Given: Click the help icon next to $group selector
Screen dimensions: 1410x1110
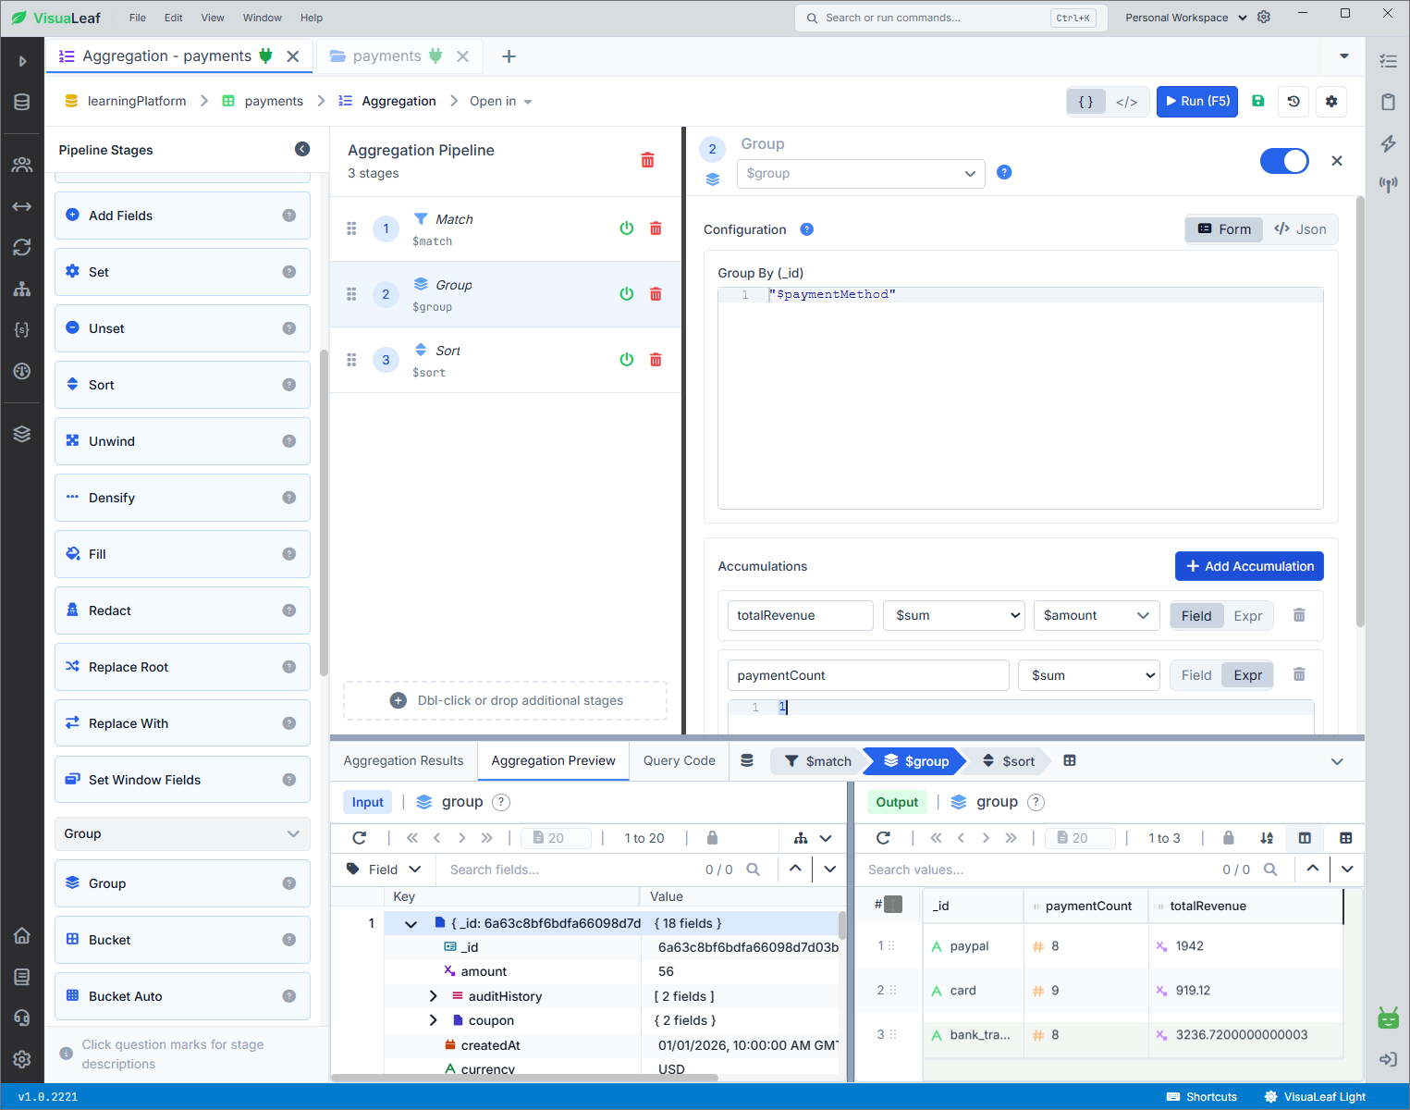Looking at the screenshot, I should [x=1004, y=172].
